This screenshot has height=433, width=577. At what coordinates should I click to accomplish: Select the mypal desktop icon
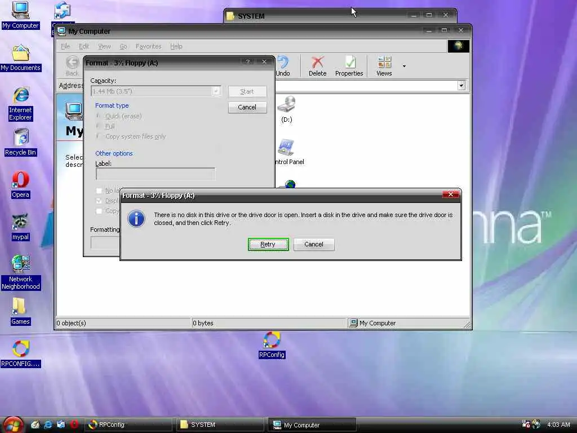20,228
